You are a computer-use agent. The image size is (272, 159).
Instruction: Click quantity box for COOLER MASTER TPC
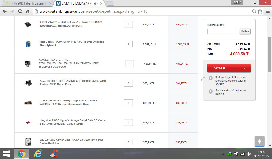pos(129,64)
